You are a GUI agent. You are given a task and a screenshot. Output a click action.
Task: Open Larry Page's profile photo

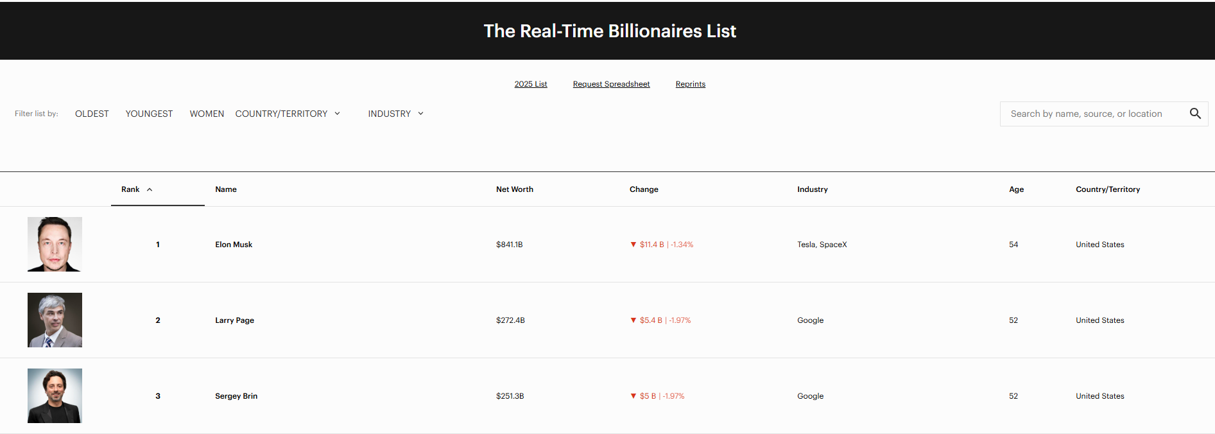point(55,320)
